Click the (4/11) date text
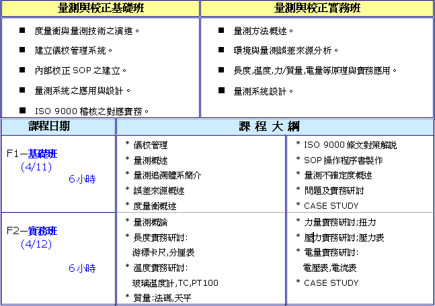435x306 pixels. coord(36,166)
